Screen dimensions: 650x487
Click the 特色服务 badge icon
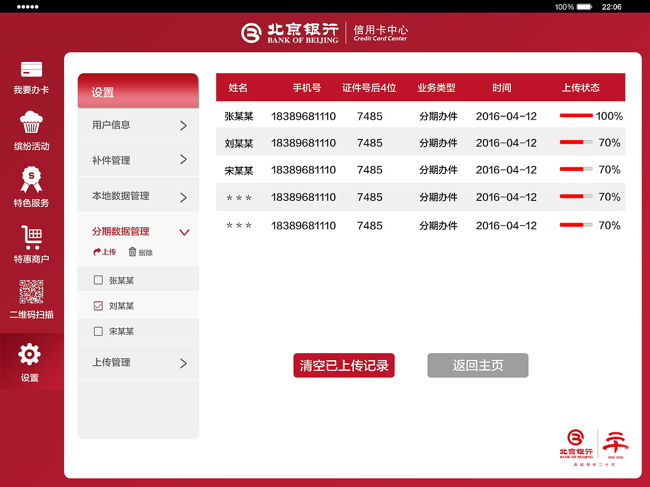31,180
